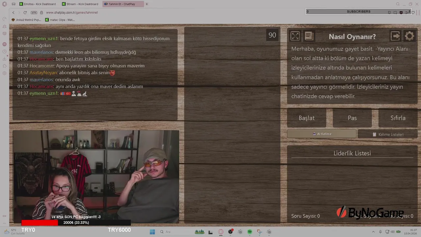Viewport: 421px width, 237px height.
Task: Click the exit arrow icon near Nasıl Oynanır
Action: pyautogui.click(x=395, y=36)
